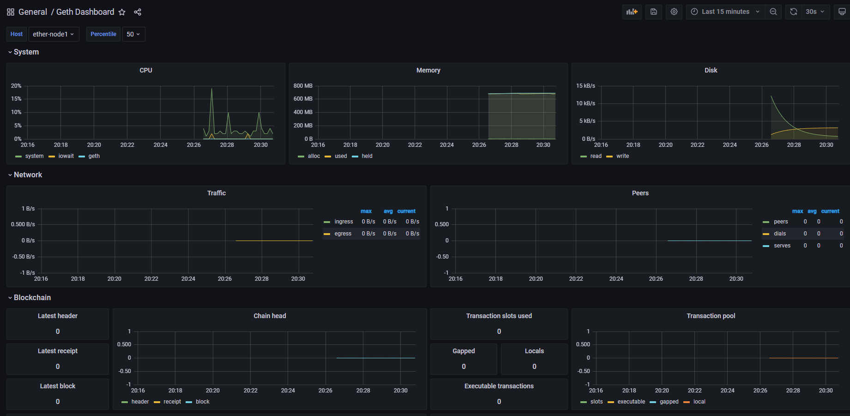Open the 30s refresh interval dropdown
This screenshot has width=850, height=416.
pos(815,12)
